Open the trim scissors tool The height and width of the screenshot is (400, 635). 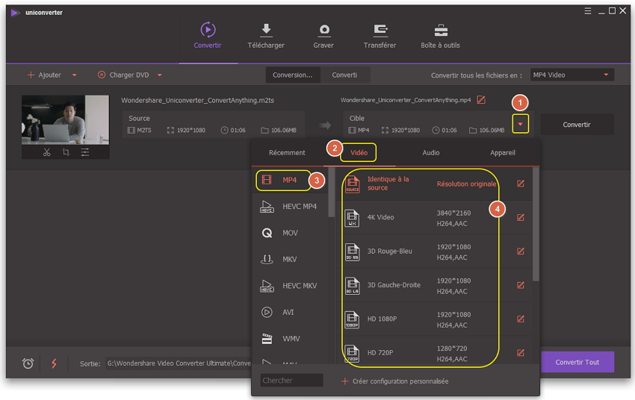[x=47, y=152]
